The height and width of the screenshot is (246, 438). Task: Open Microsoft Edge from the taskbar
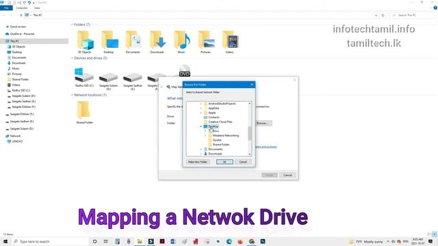tap(229, 241)
